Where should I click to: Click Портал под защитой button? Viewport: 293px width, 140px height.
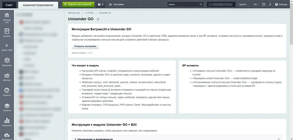(x=78, y=5)
